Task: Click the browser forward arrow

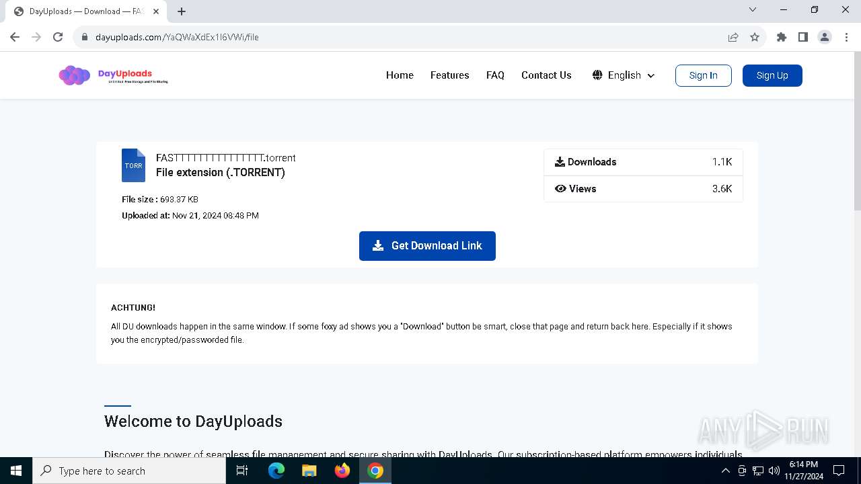Action: tap(36, 37)
